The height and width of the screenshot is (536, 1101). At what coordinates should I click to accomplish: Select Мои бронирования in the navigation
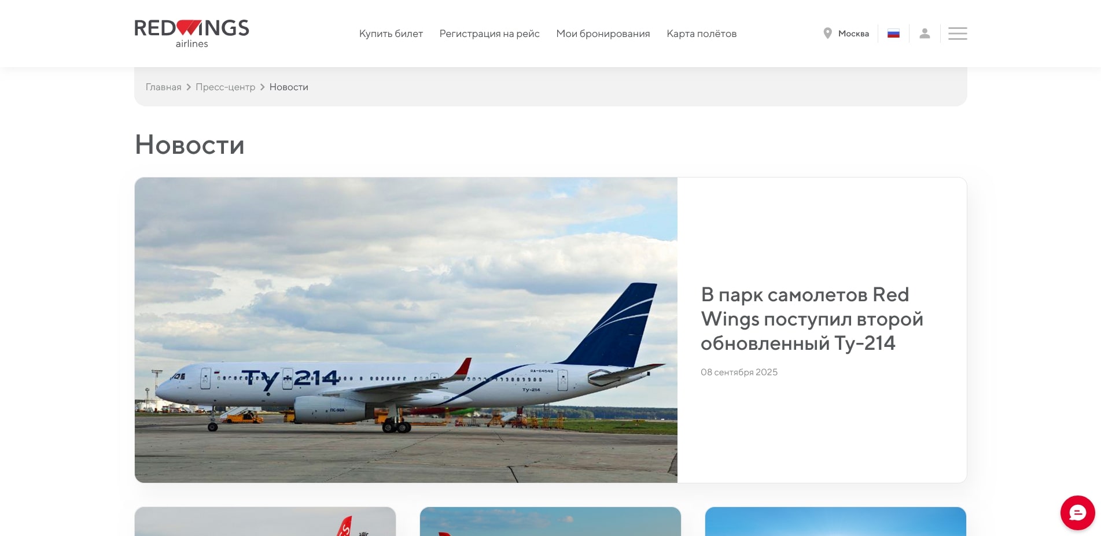coord(603,34)
